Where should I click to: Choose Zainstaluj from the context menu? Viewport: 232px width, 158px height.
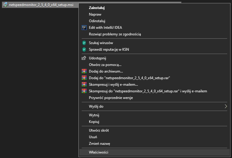tap(154, 8)
